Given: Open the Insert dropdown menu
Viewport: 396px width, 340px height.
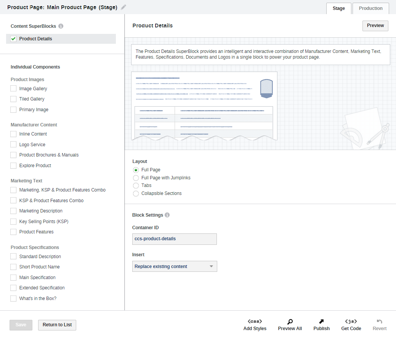Looking at the screenshot, I should (175, 267).
